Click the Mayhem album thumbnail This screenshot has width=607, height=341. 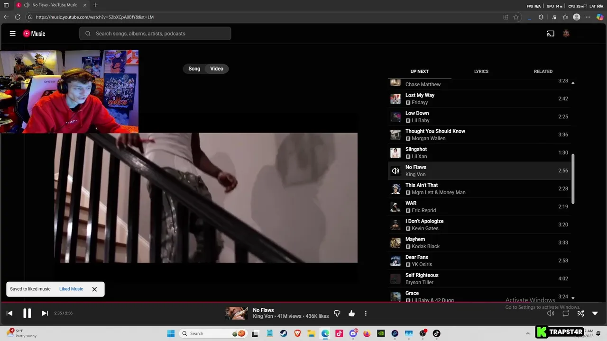(395, 242)
